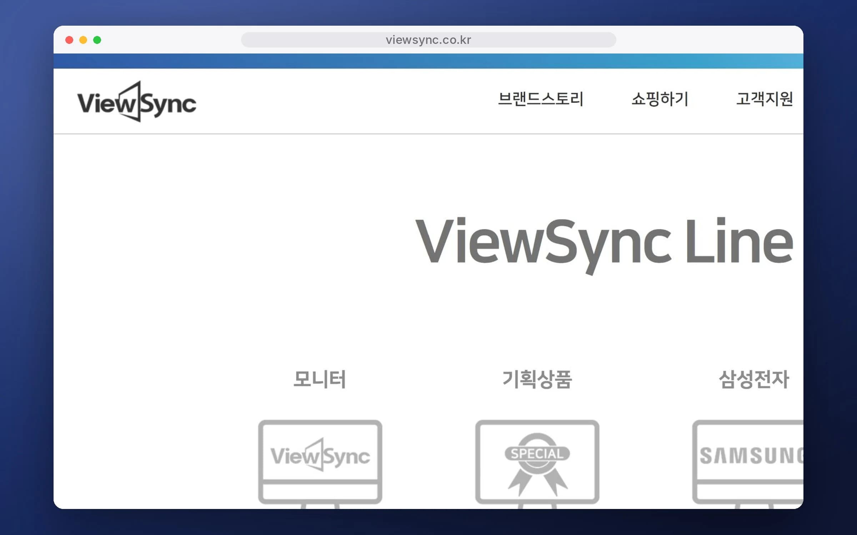Click the Samsung monitor icon
The width and height of the screenshot is (857, 535).
pos(748,464)
